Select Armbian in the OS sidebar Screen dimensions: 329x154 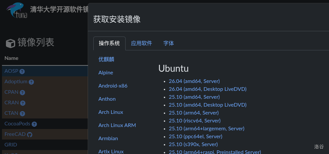108,139
